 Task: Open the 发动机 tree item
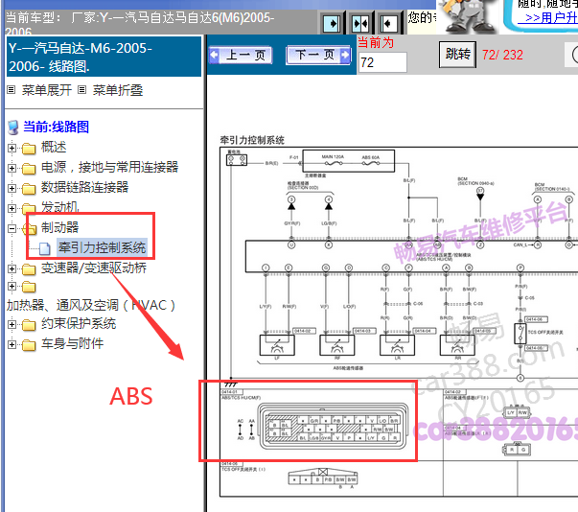click(x=59, y=207)
